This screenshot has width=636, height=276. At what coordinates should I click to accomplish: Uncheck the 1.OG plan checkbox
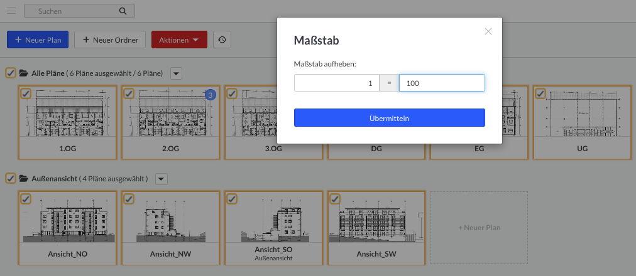click(x=26, y=93)
